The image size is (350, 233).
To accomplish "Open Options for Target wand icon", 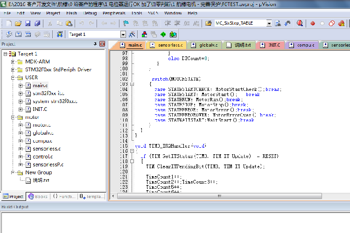I will (132, 34).
